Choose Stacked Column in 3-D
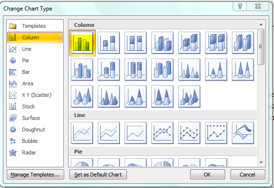This screenshot has width=274, height=188. [189, 43]
